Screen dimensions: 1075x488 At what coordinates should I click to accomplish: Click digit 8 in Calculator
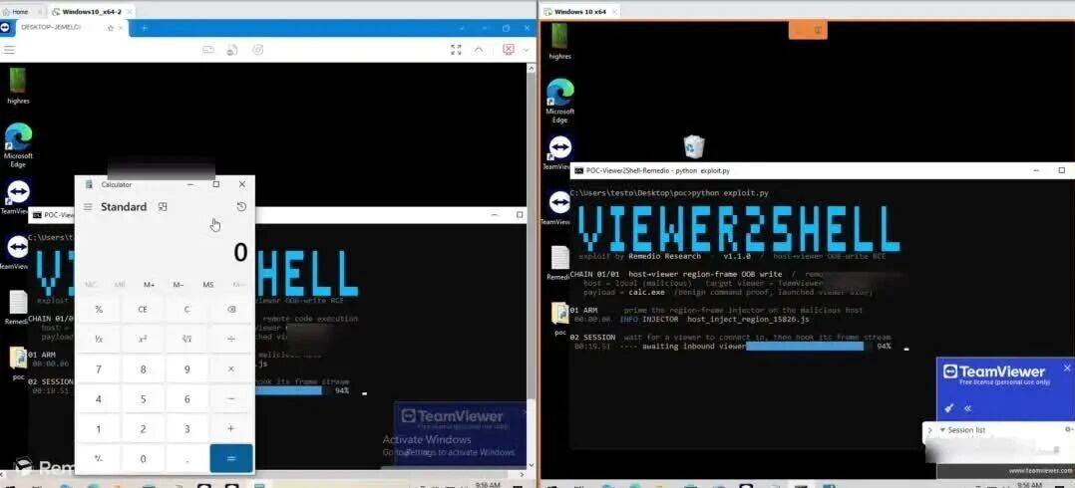[143, 368]
